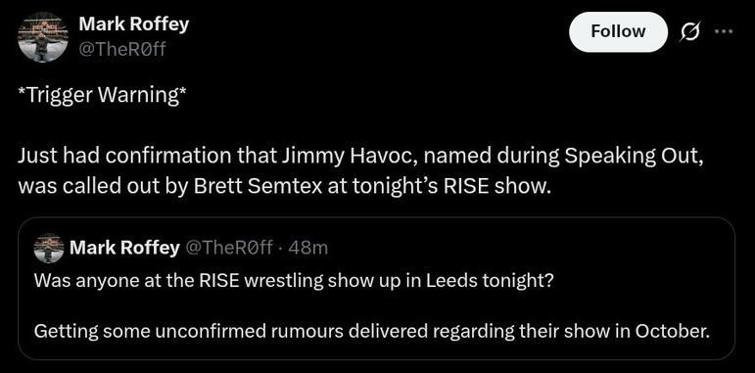Follow Mark Roffey's account
This screenshot has height=373, width=755.
tap(618, 31)
